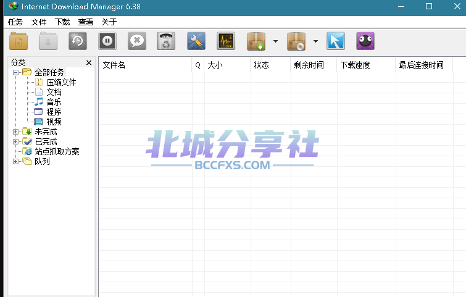Click the Stop All pause icon
This screenshot has height=297, width=466.
click(x=107, y=41)
